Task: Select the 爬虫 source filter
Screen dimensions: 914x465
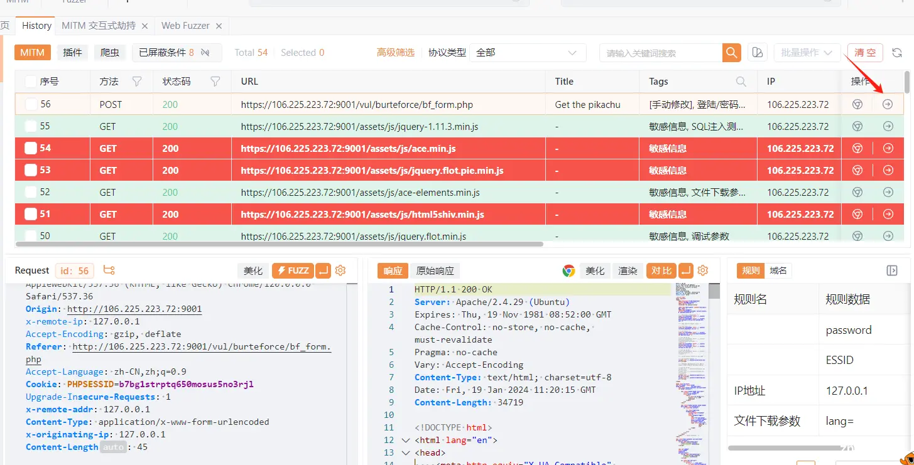Action: [110, 53]
